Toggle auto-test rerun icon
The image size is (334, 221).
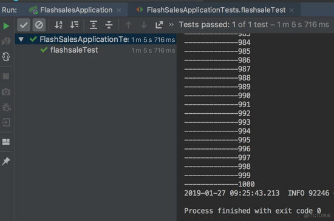pyautogui.click(x=6, y=57)
